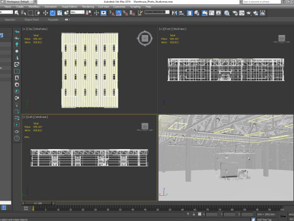Click Render in Cloud icon
Viewport: 294px width, 221px height.
coord(255,13)
